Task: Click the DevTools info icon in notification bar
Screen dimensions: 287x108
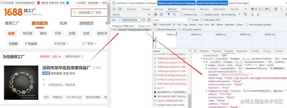Action: coord(114,3)
